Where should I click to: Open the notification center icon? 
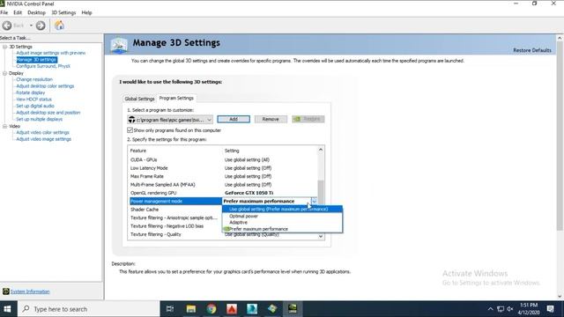(x=551, y=309)
